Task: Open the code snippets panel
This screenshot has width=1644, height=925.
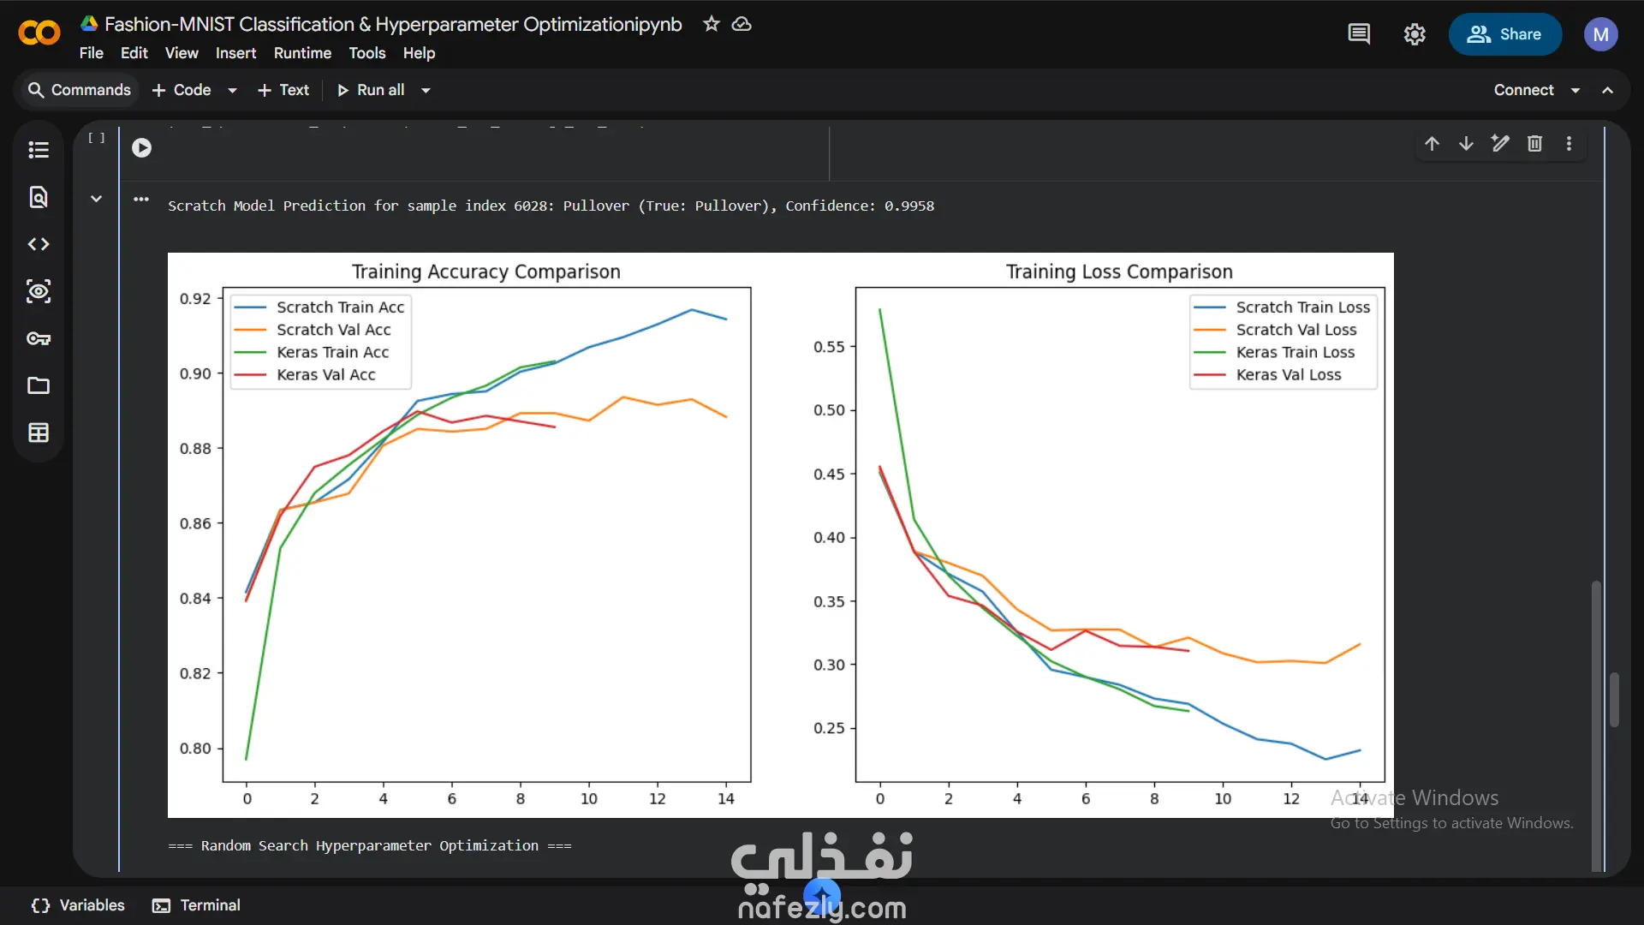Action: [39, 244]
